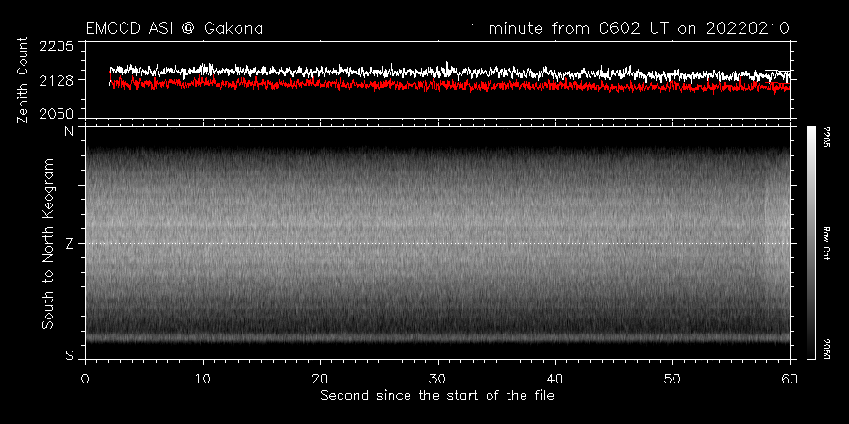Click the 'Zenith Count' axis label

tap(23, 80)
